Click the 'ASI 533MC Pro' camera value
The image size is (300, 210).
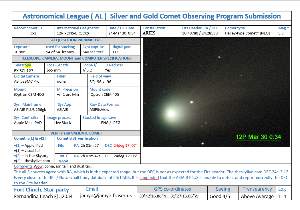[27, 81]
